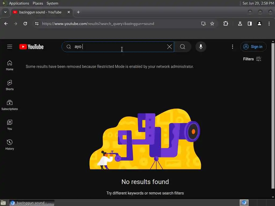This screenshot has width=275, height=206.
Task: Bookmark this page with star icon
Action: [x=212, y=24]
